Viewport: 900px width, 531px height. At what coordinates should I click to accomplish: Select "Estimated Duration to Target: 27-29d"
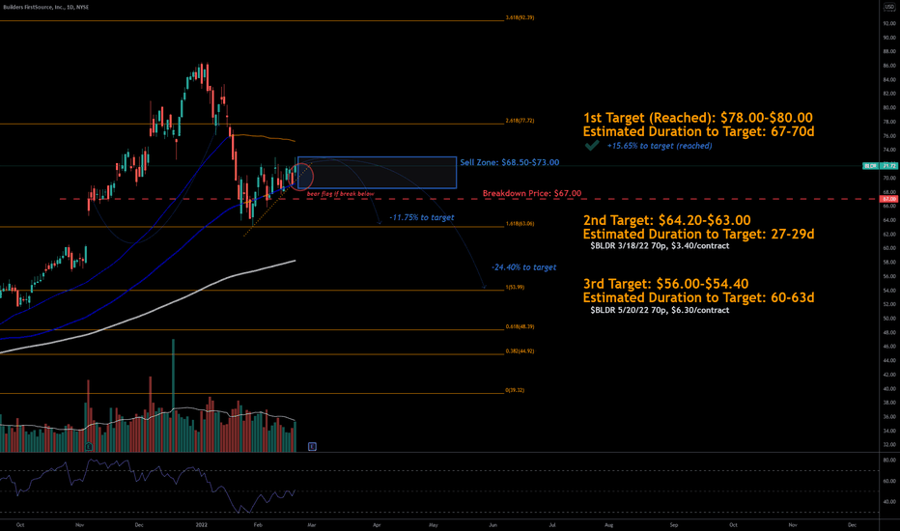pos(698,235)
